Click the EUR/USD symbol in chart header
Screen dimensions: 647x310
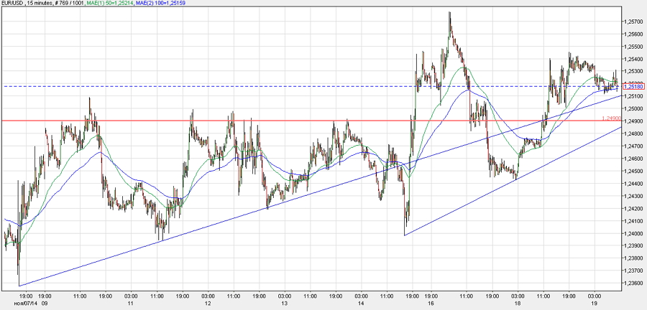pos(12,4)
